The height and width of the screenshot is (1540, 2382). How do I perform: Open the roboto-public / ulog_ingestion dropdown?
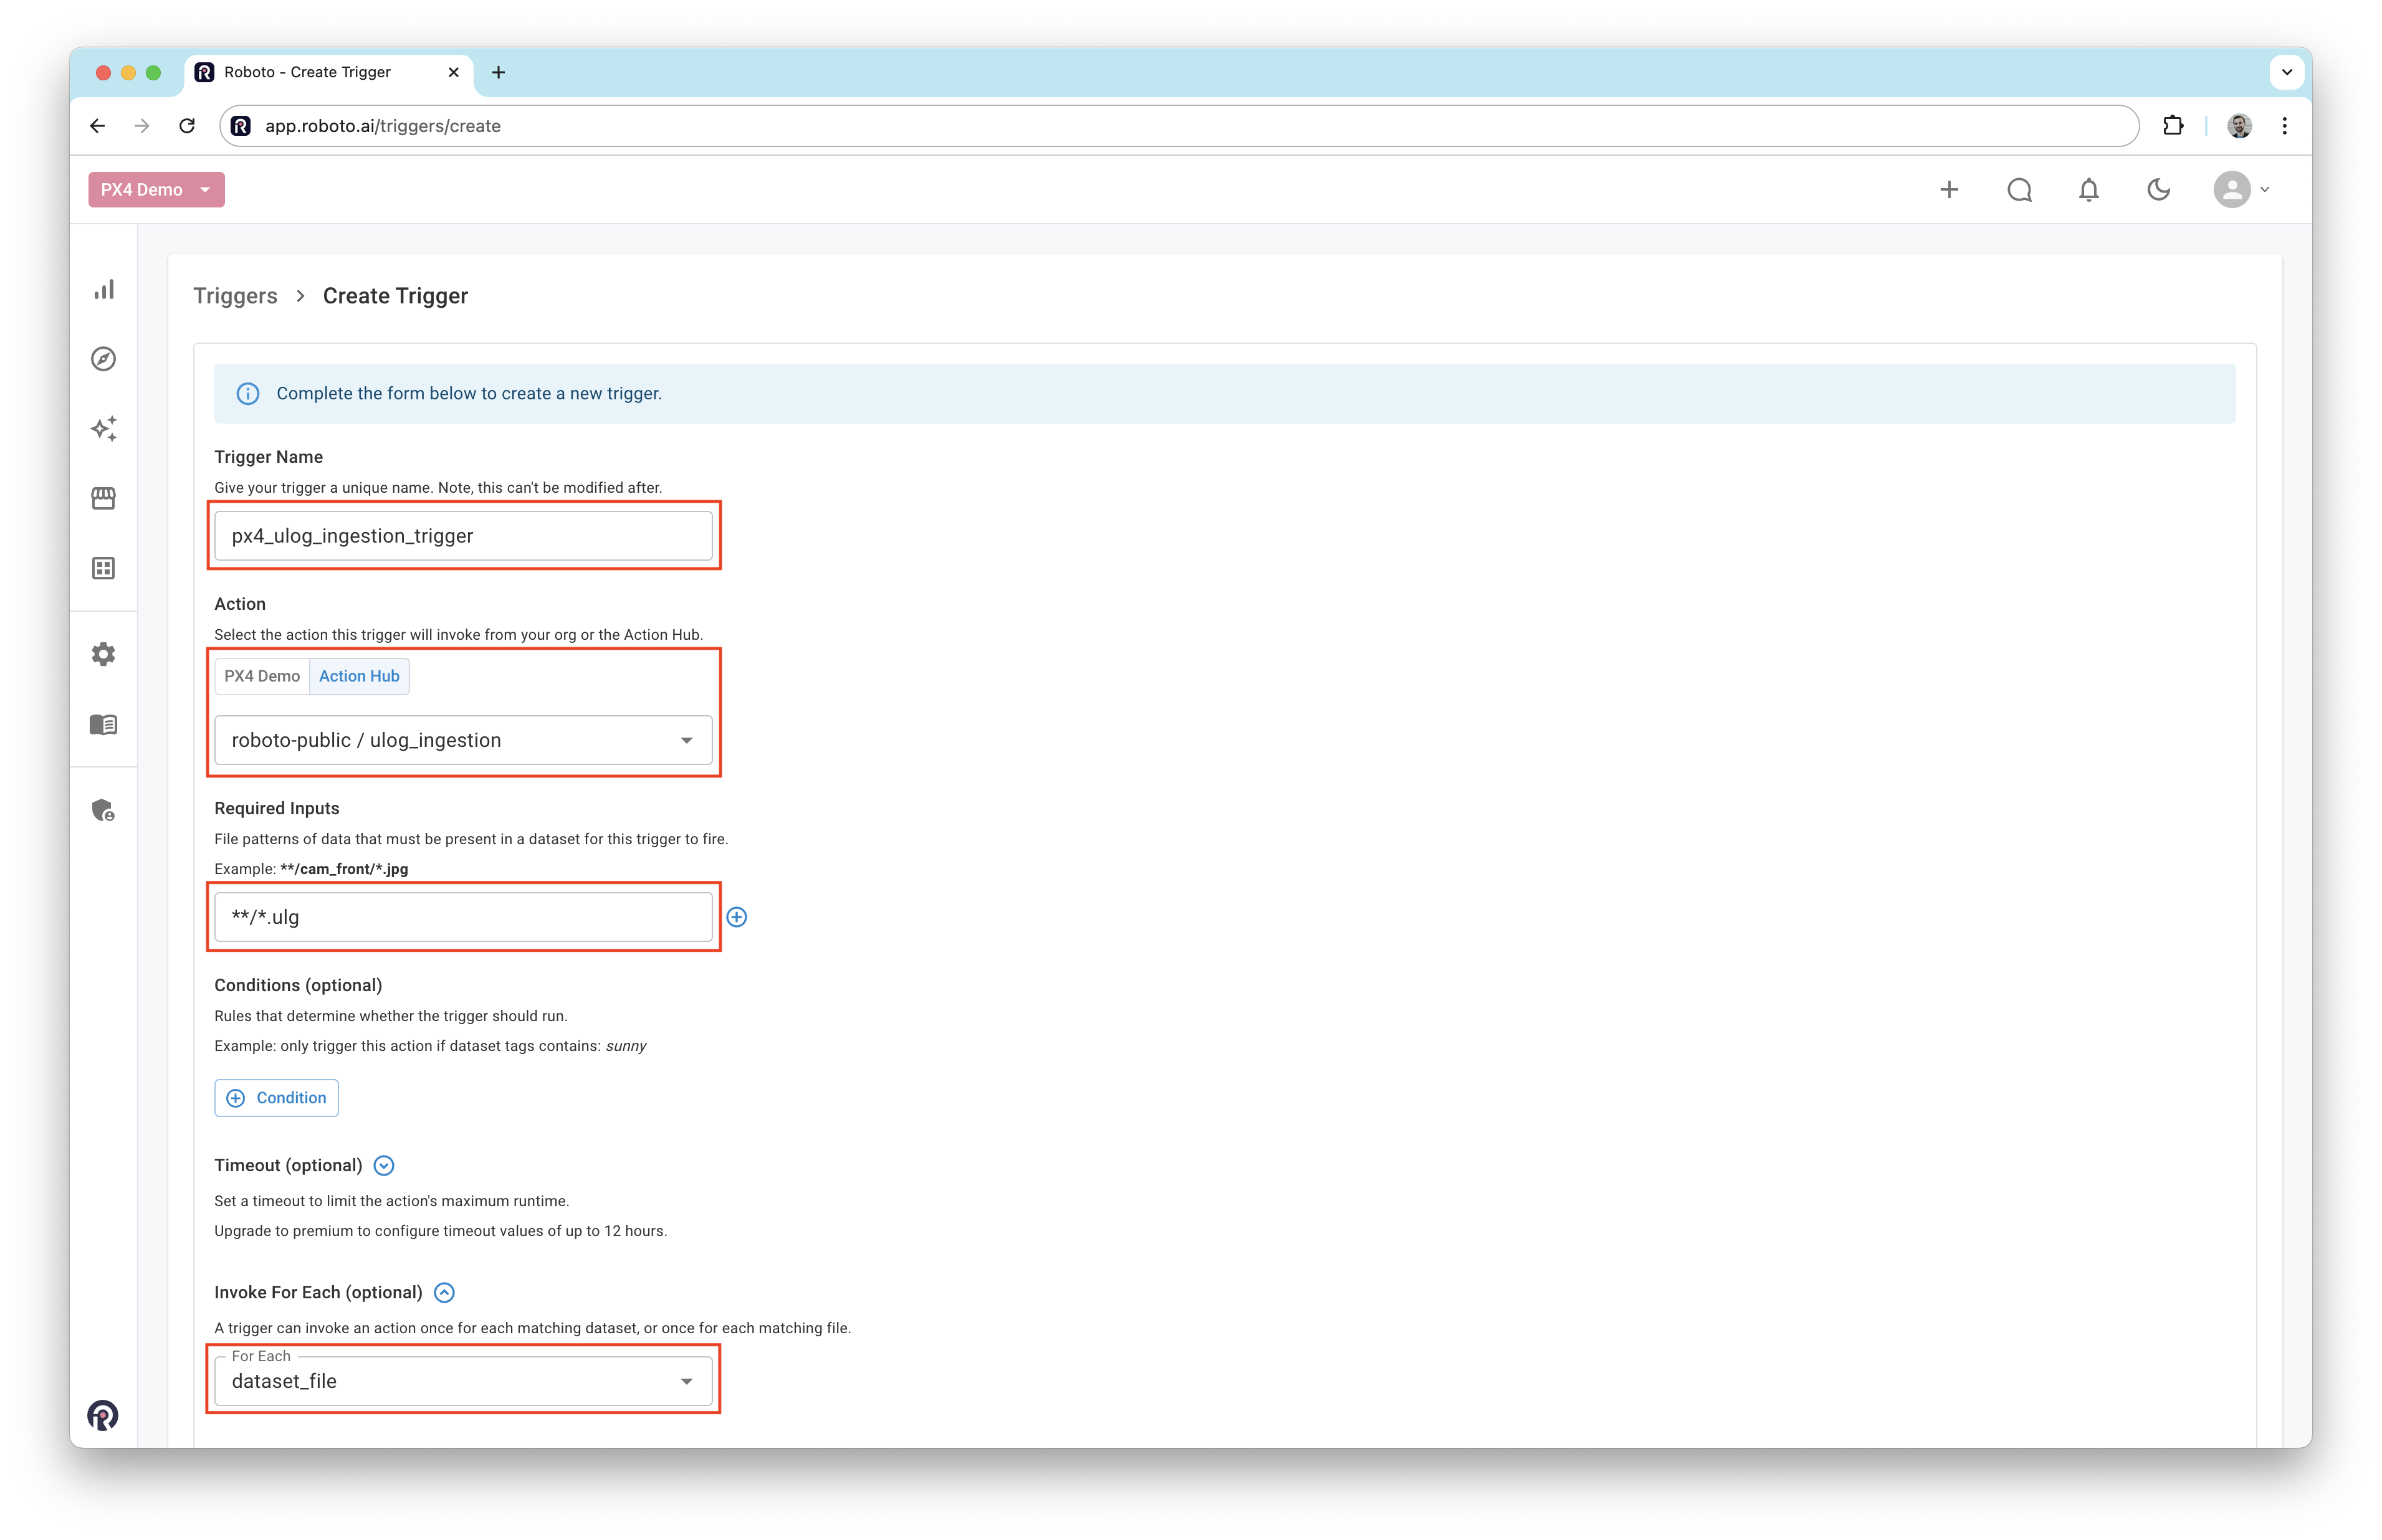[463, 740]
